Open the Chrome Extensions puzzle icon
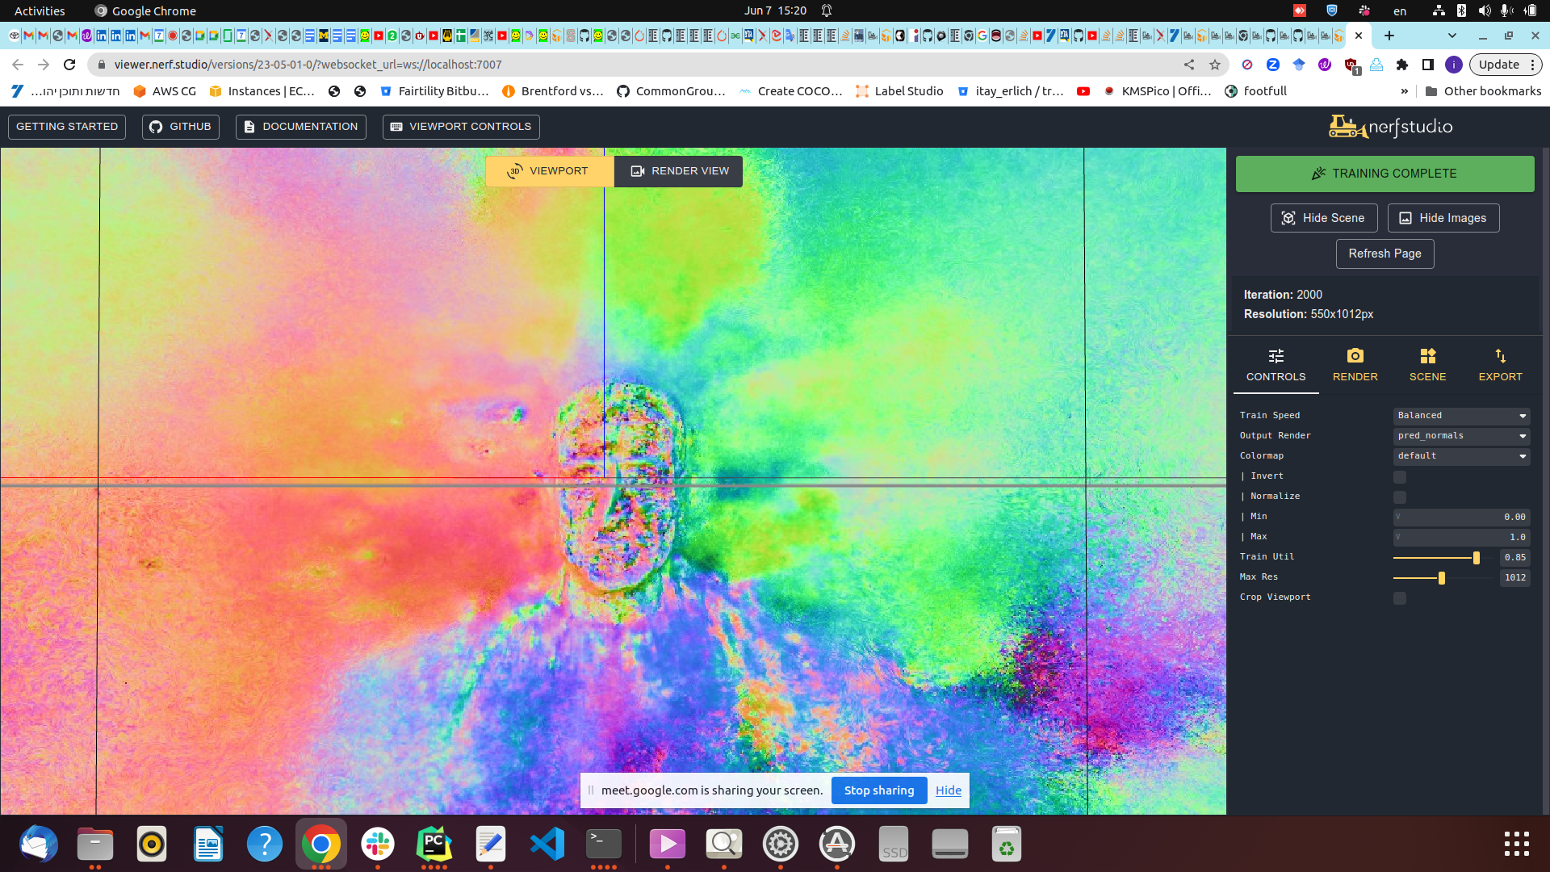The height and width of the screenshot is (872, 1550). click(x=1402, y=65)
